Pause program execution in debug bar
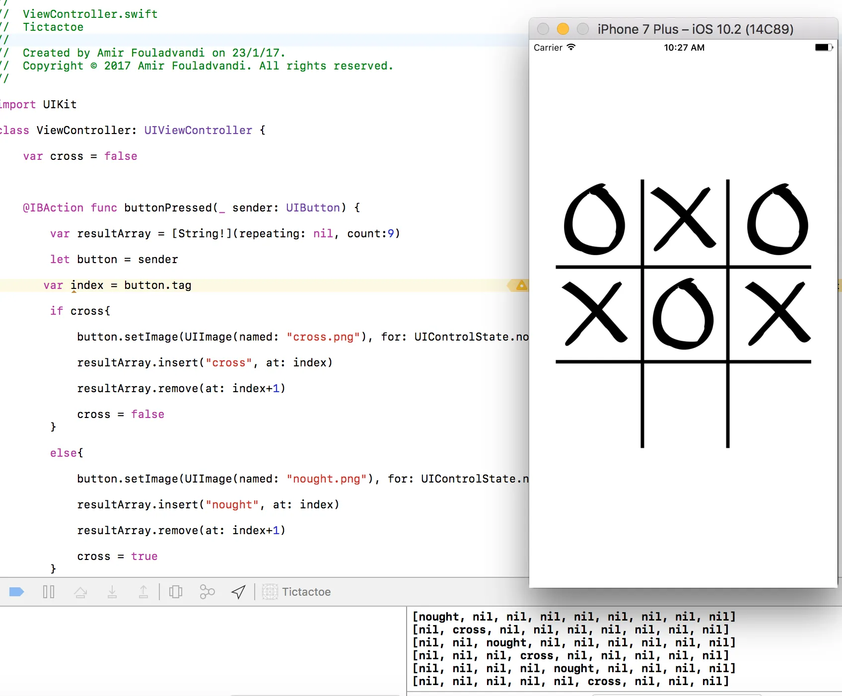This screenshot has height=696, width=842. pos(49,592)
